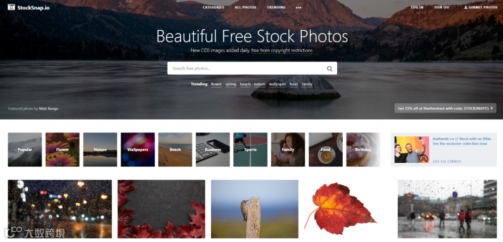Click the search magnifier icon

pos(329,69)
